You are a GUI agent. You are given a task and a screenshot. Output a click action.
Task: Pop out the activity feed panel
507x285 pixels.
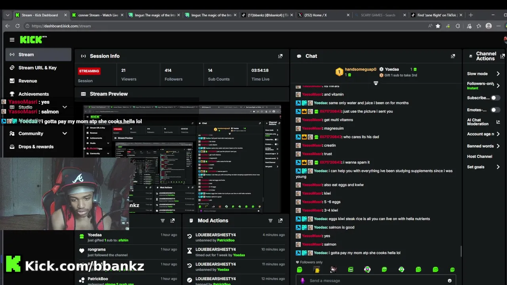click(172, 220)
